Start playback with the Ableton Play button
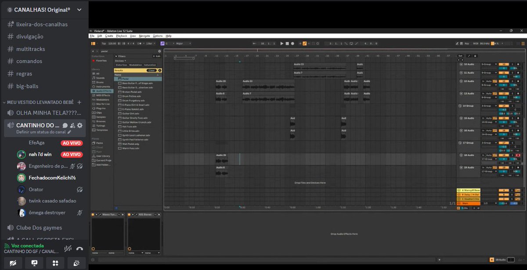This screenshot has height=270, width=527. point(282,43)
